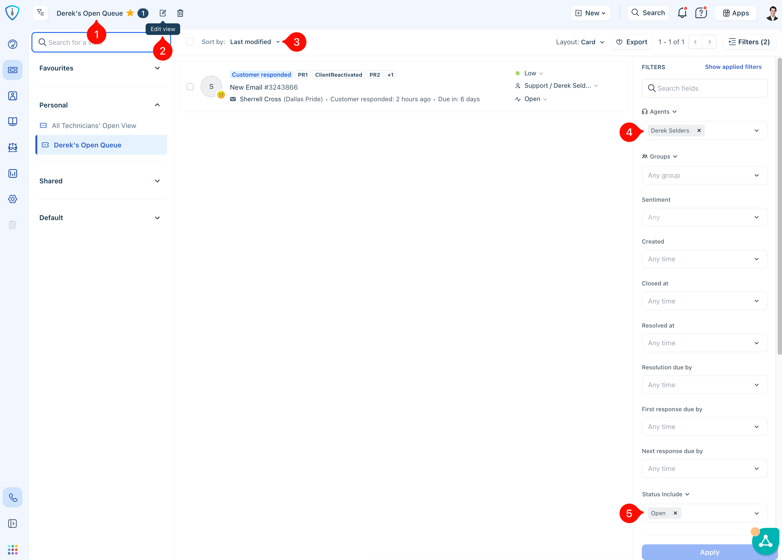Open the phone icon in sidebar
782x560 pixels.
point(13,497)
